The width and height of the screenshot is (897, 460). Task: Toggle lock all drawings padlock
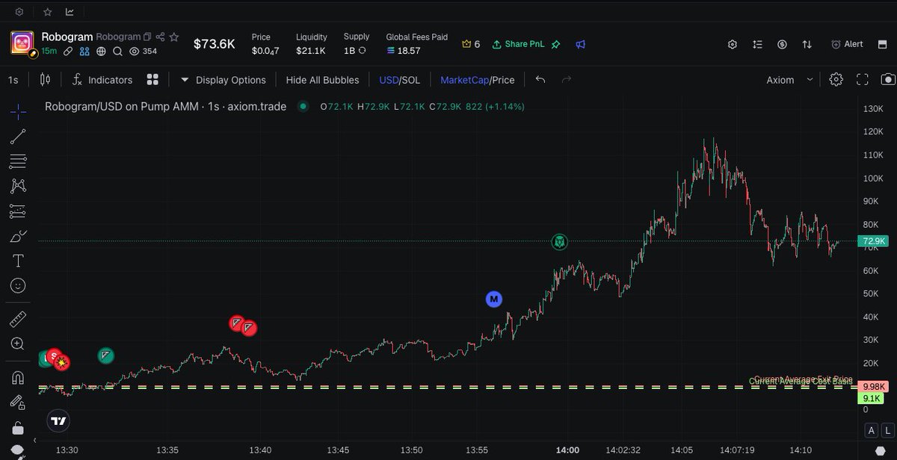19,428
